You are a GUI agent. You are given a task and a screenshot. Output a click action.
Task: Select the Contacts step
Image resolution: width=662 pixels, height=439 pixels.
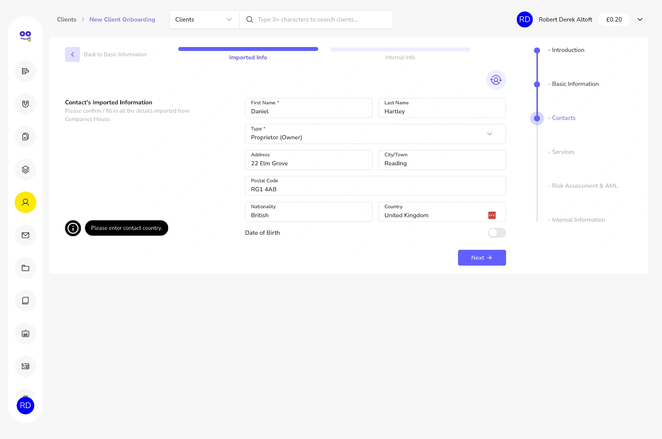pyautogui.click(x=562, y=118)
